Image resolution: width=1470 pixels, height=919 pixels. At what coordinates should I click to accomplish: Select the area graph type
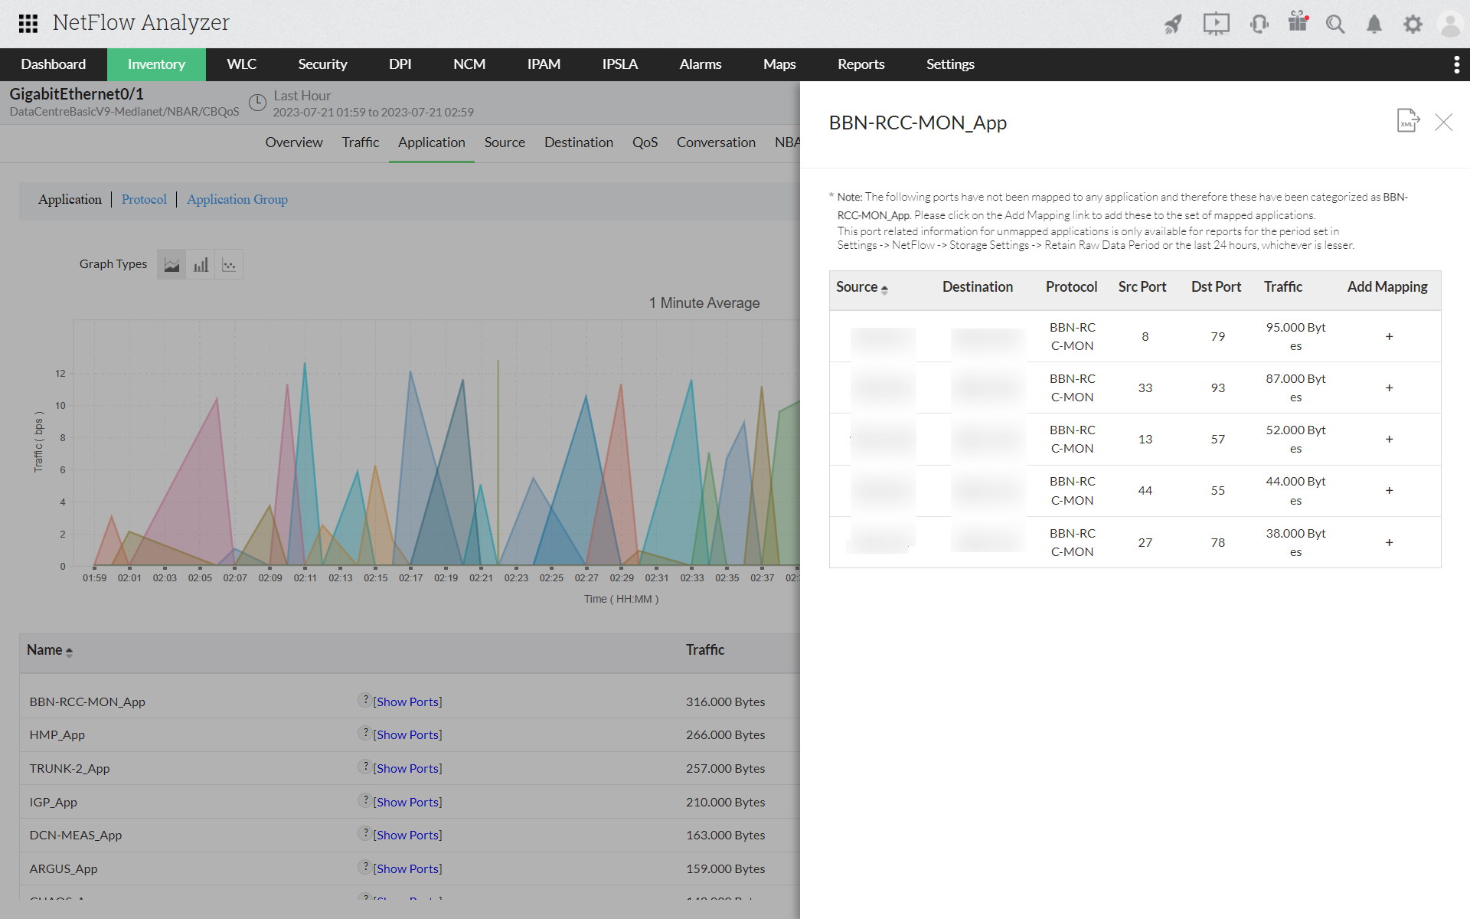point(171,265)
